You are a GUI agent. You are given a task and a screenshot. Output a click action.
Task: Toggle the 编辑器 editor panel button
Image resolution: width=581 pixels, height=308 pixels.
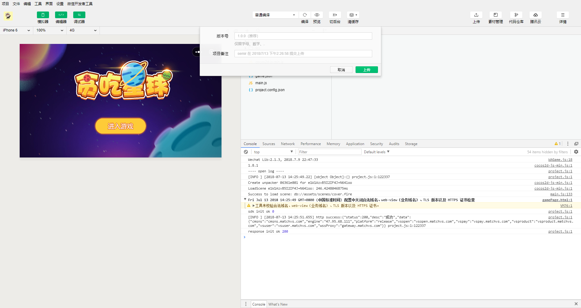61,15
